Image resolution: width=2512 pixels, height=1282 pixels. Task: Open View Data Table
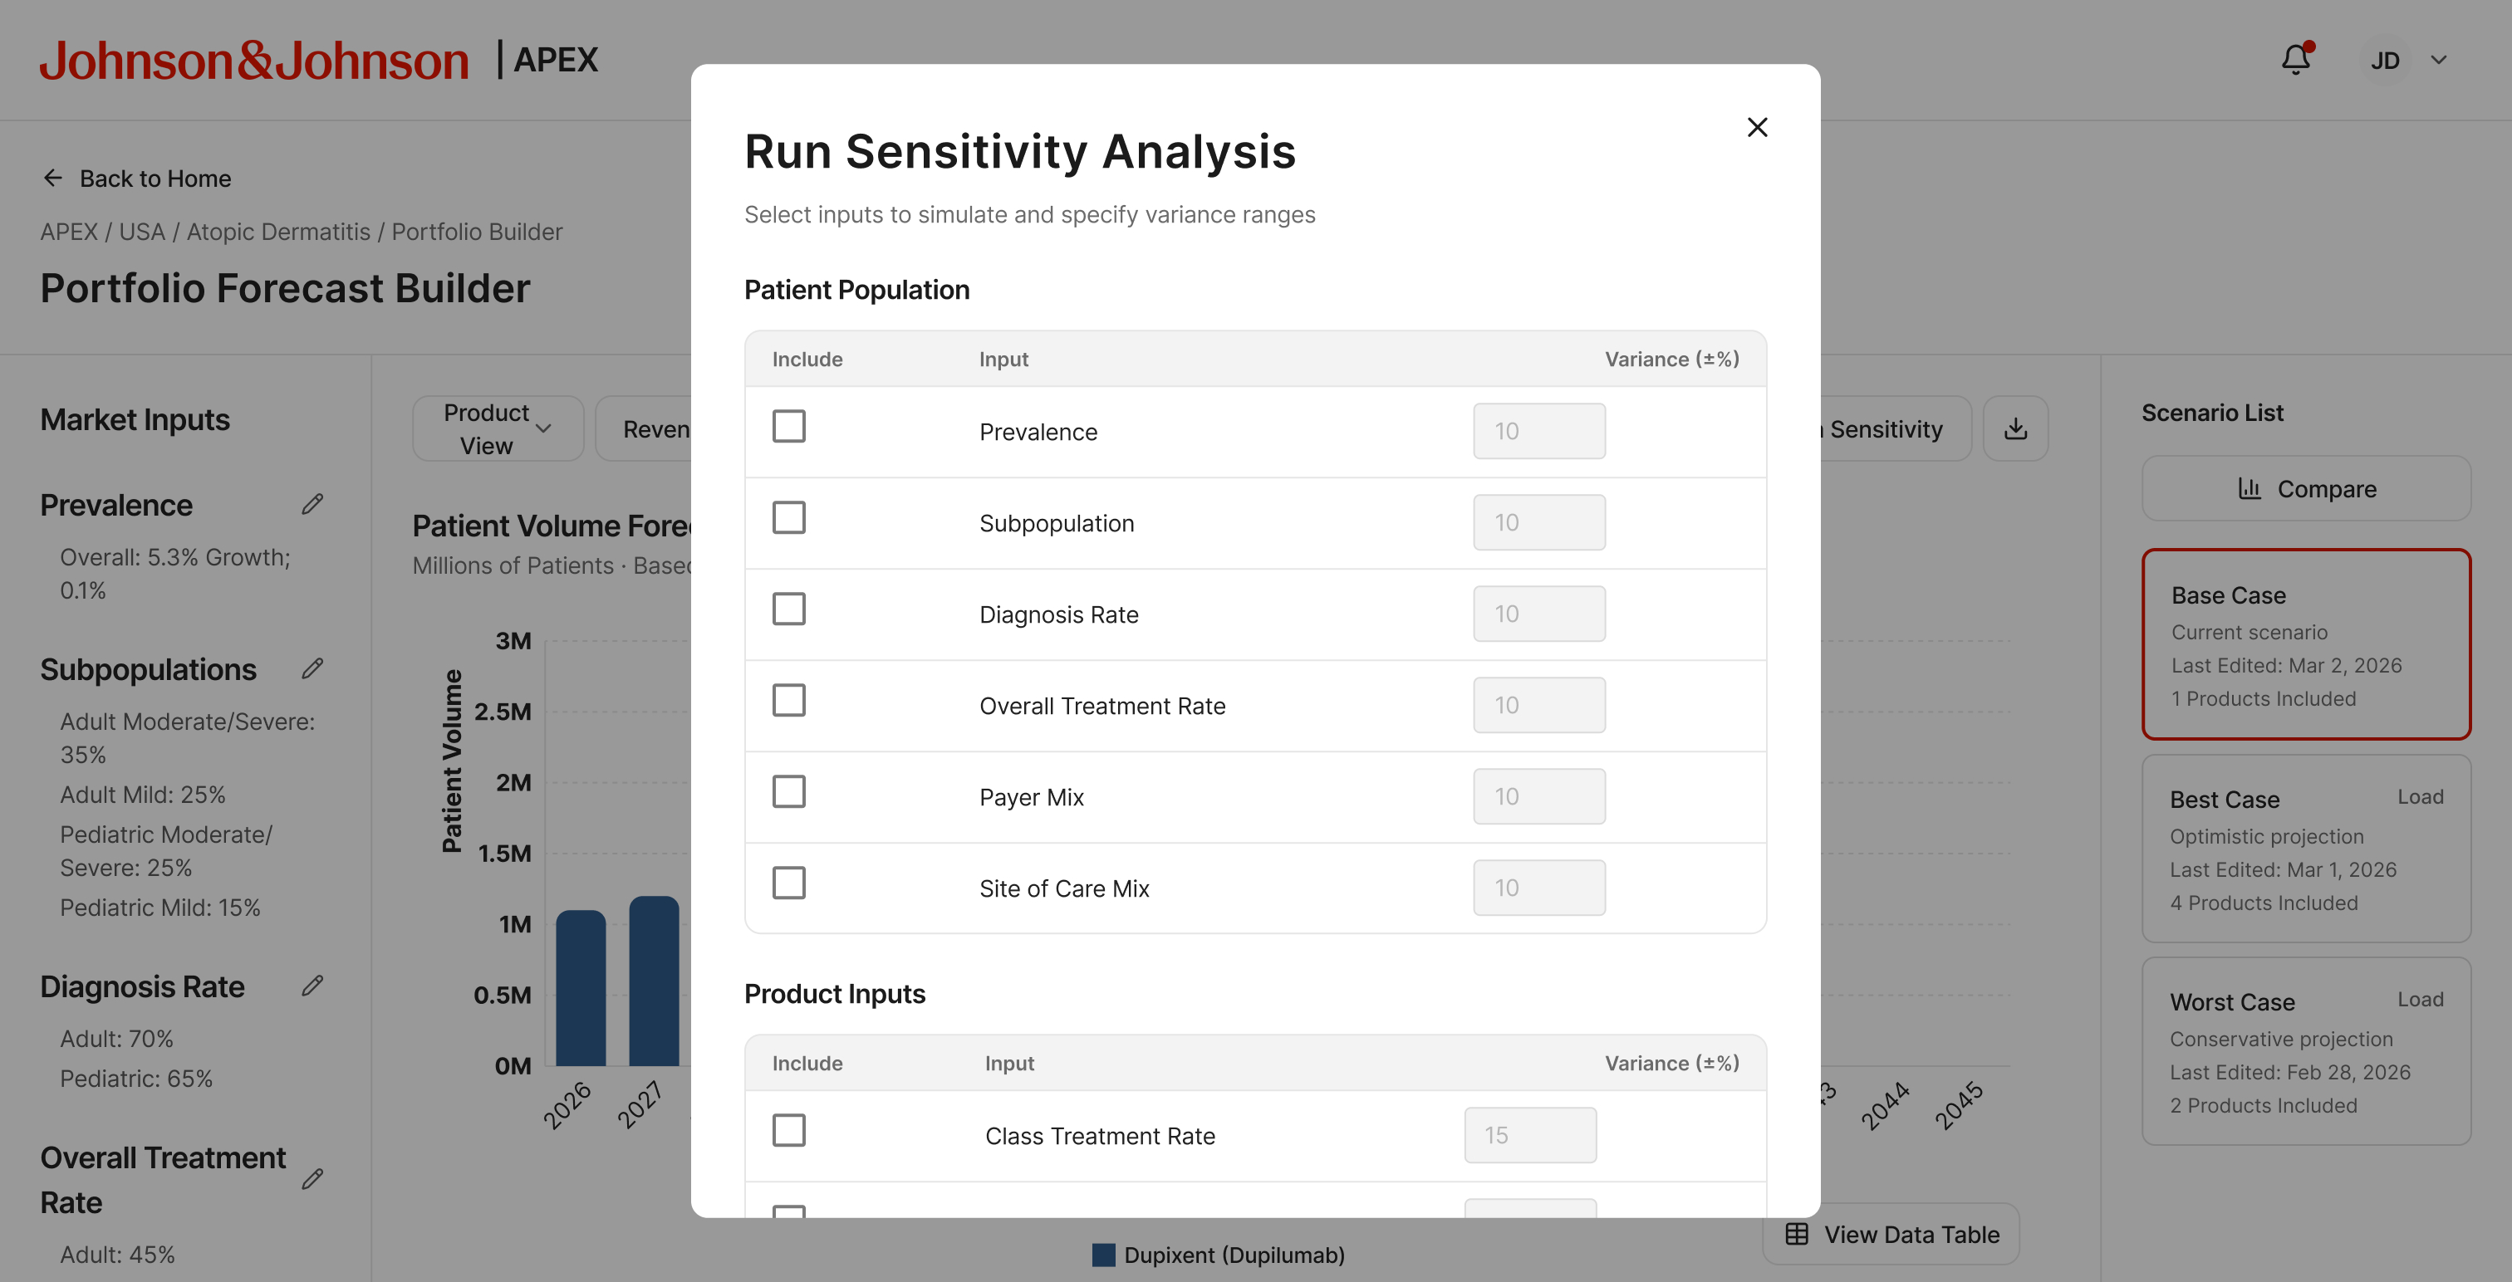coord(1891,1234)
